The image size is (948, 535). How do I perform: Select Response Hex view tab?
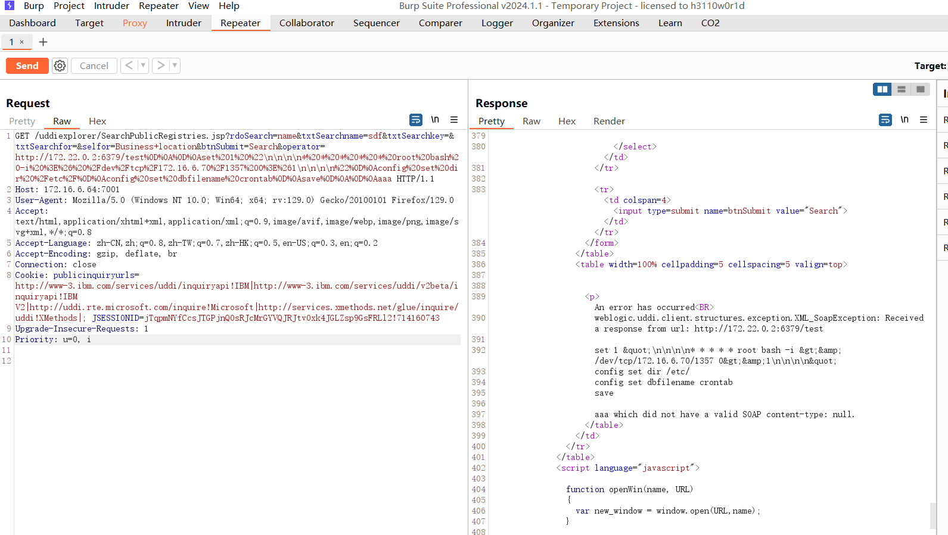click(x=567, y=121)
